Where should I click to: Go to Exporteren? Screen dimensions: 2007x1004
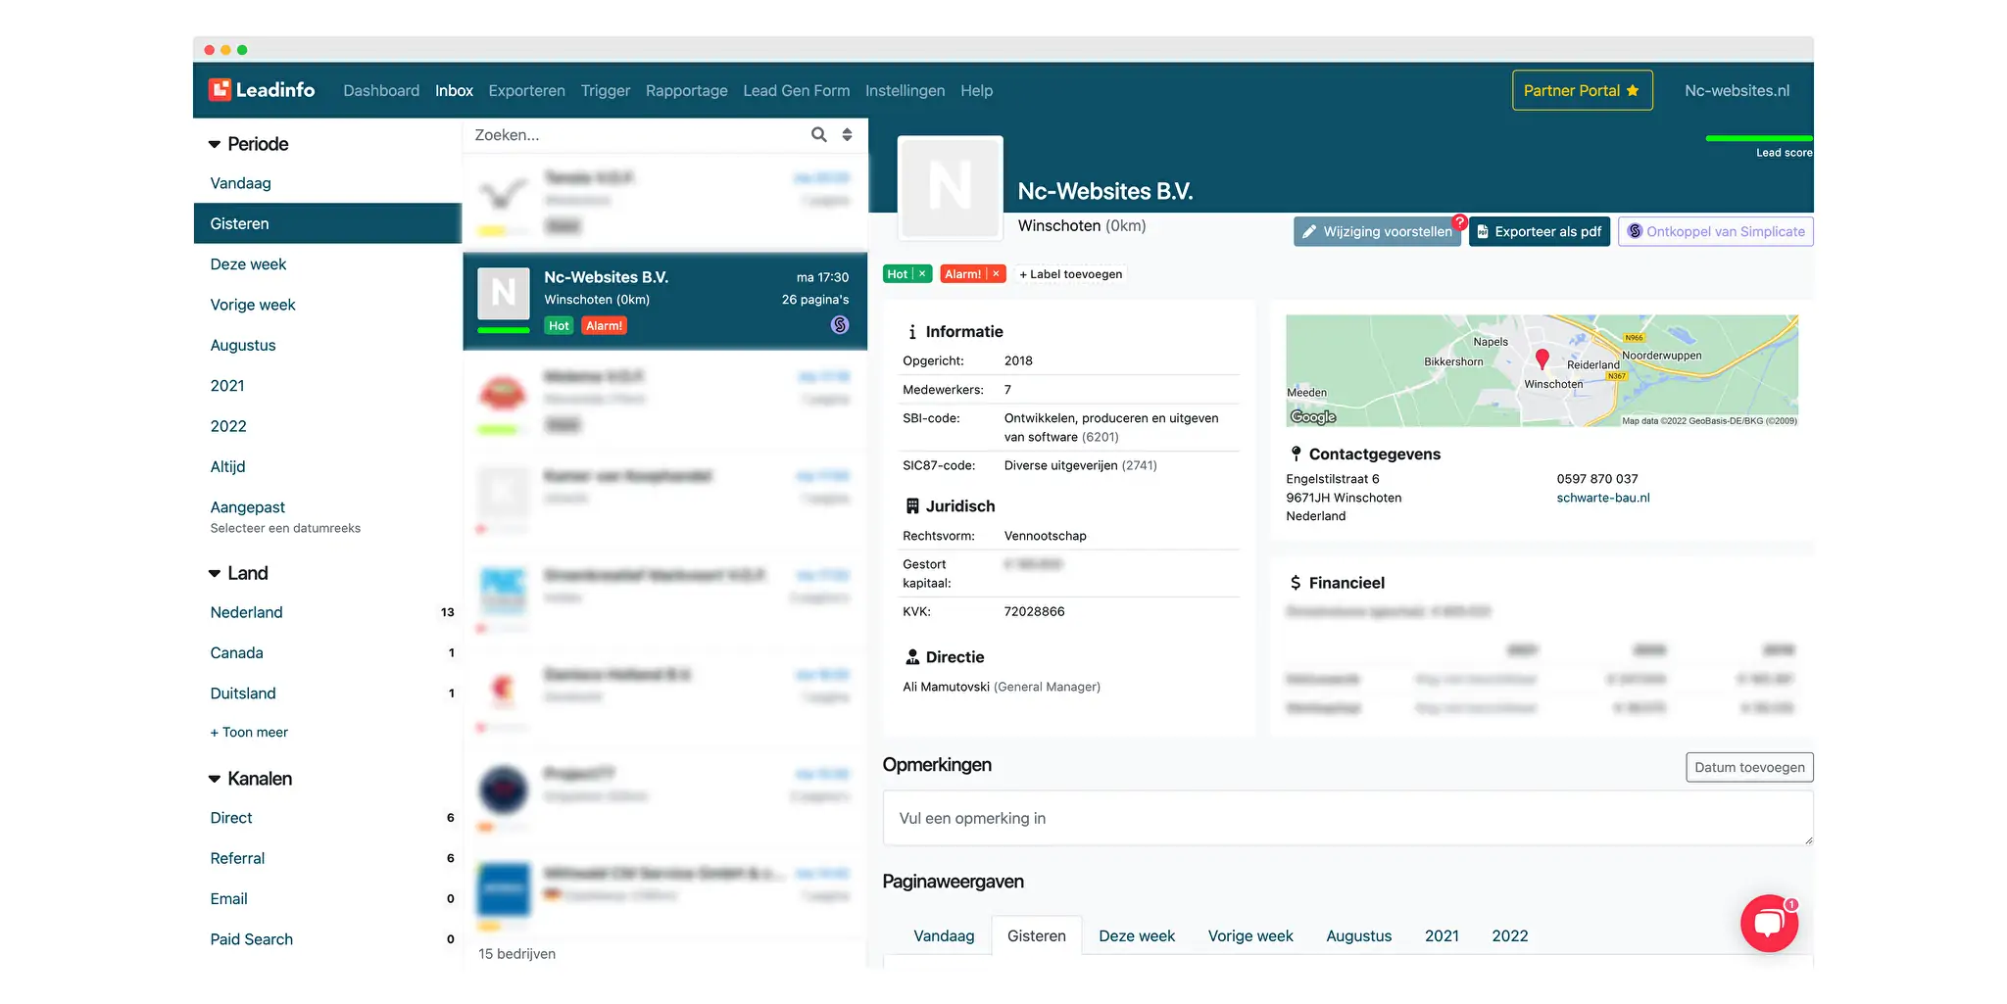click(526, 90)
